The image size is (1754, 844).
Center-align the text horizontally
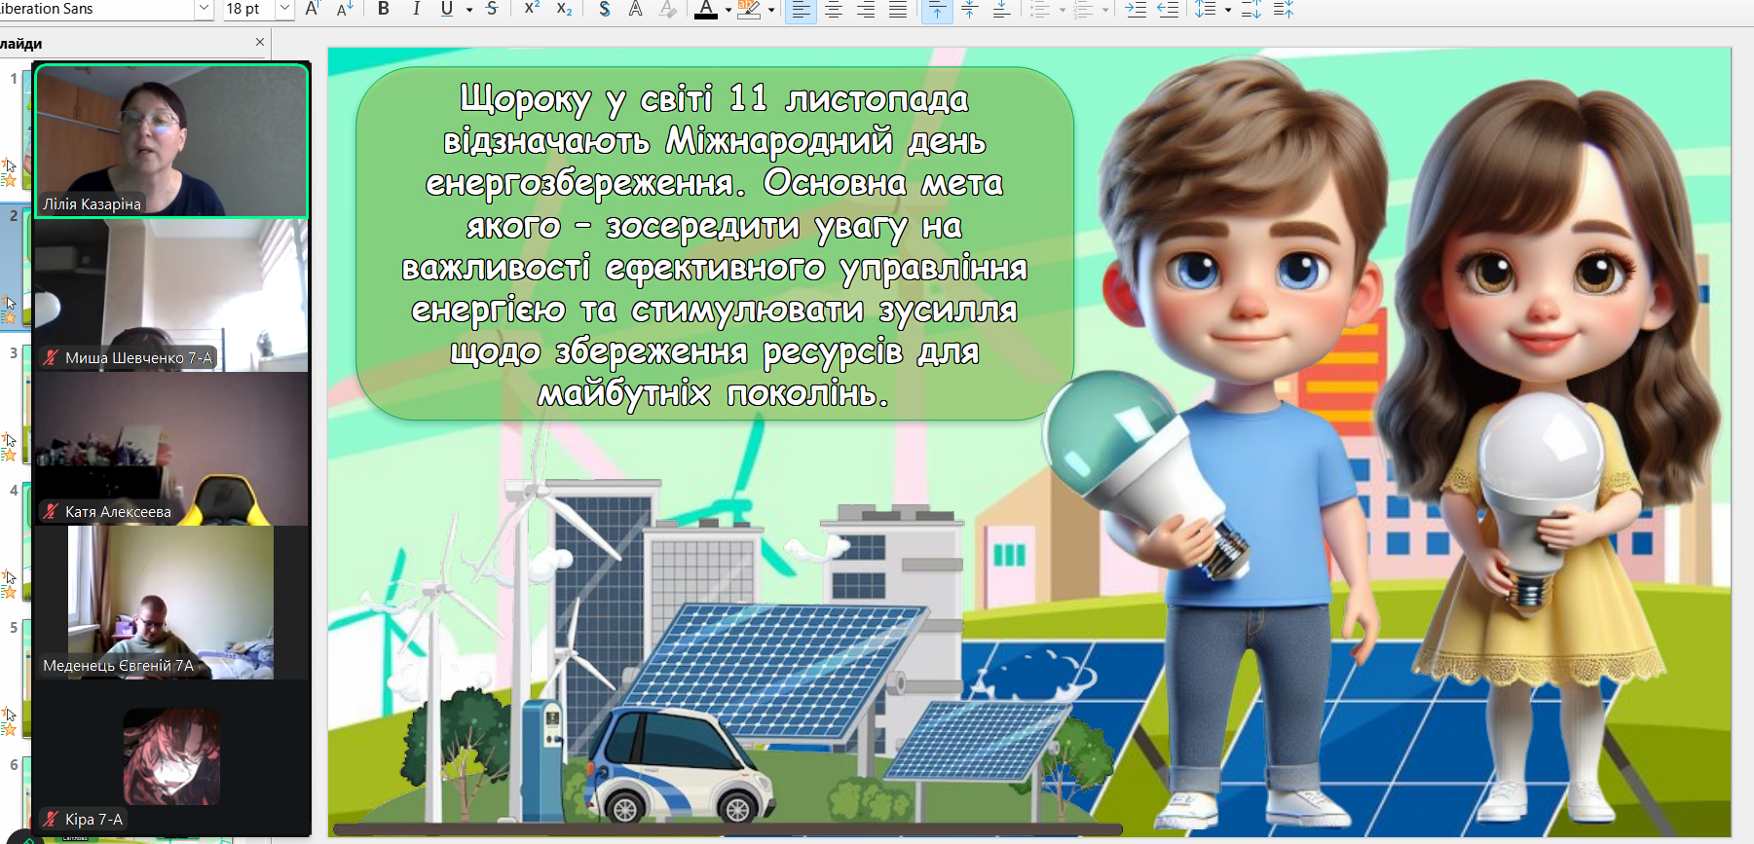click(834, 10)
